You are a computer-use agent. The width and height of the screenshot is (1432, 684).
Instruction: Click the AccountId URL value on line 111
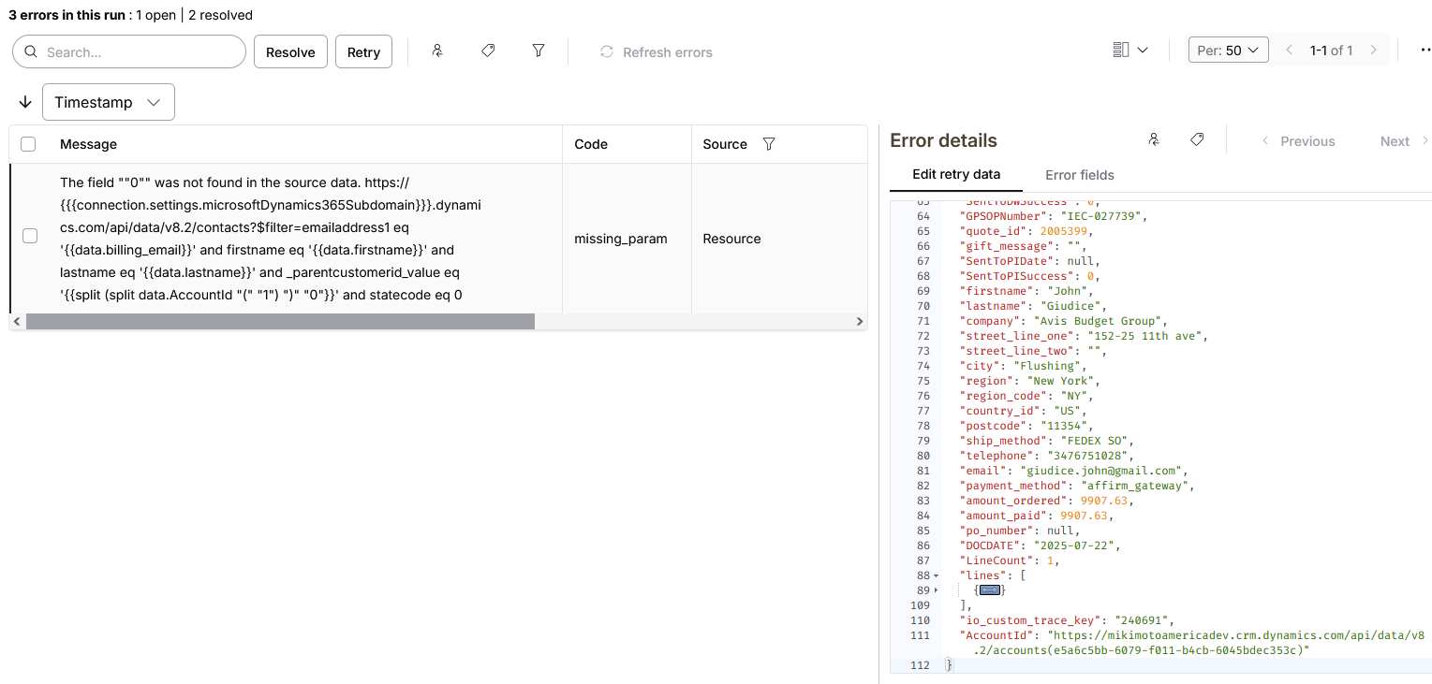[x=1199, y=643]
